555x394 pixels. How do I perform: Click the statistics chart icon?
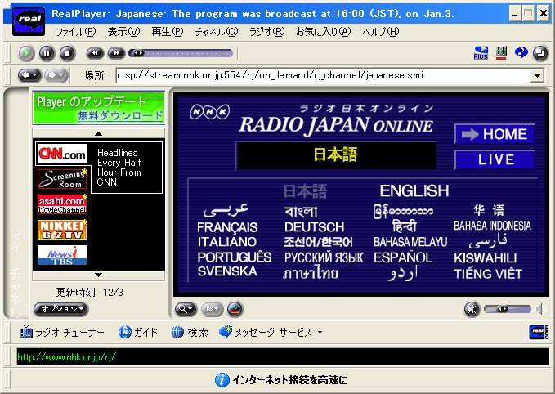(x=235, y=309)
